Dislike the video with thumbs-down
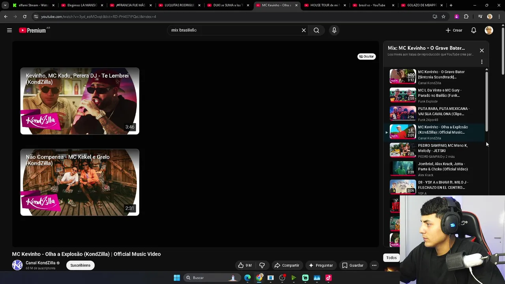This screenshot has width=505, height=284. tap(262, 265)
